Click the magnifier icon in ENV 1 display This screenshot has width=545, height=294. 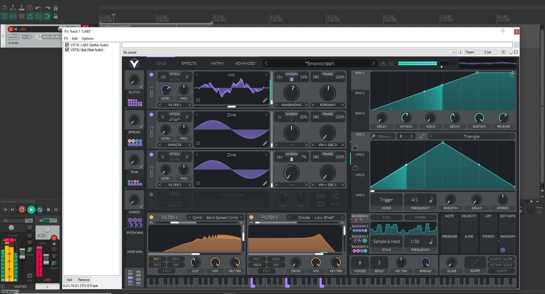click(x=511, y=75)
